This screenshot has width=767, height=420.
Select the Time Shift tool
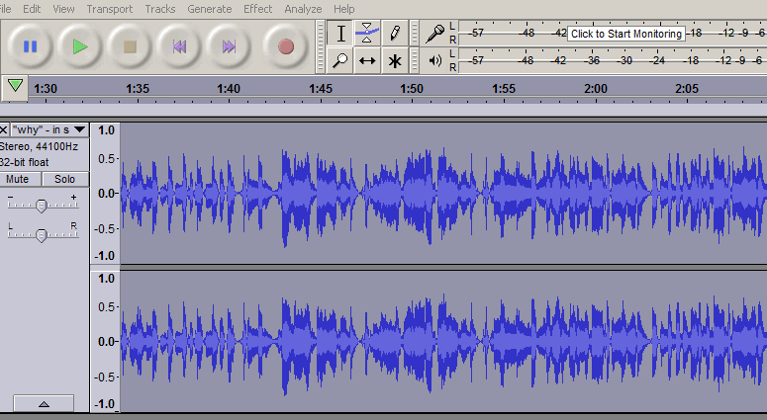pos(367,60)
